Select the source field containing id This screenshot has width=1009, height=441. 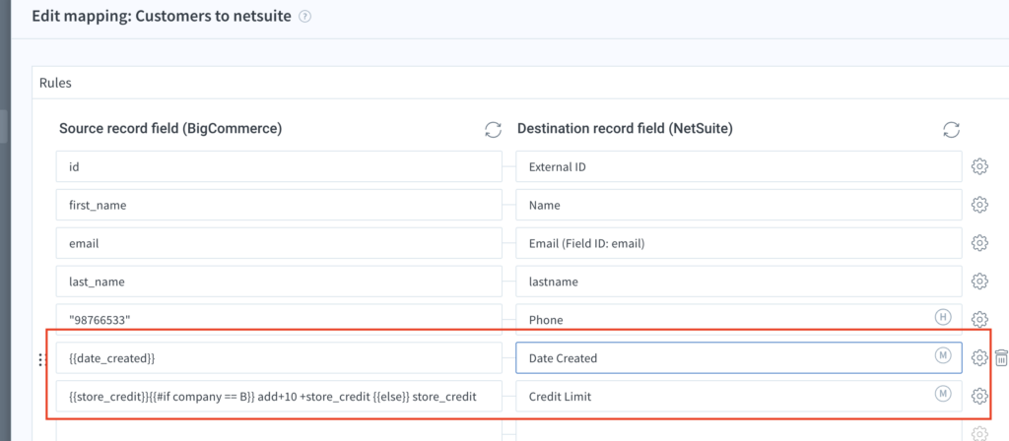[279, 167]
